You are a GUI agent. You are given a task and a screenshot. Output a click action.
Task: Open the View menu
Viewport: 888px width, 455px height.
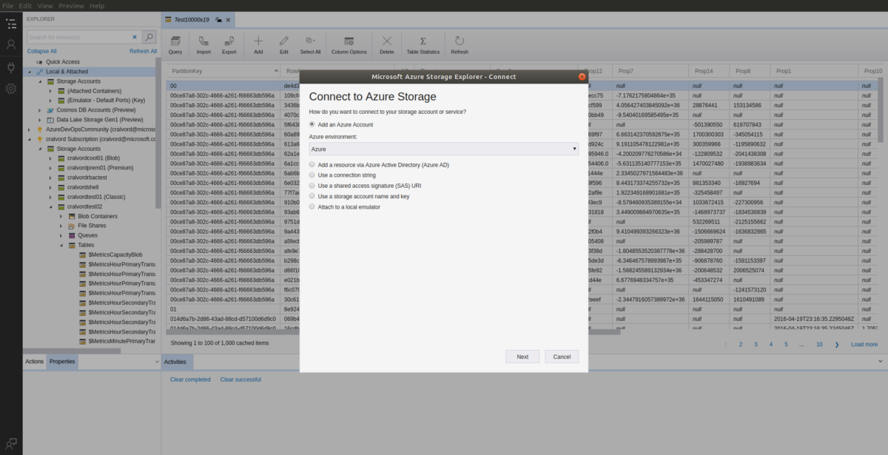[45, 5]
